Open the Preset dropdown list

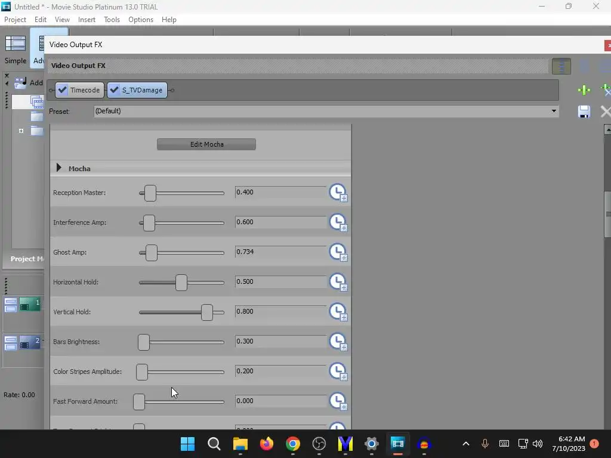coord(554,111)
